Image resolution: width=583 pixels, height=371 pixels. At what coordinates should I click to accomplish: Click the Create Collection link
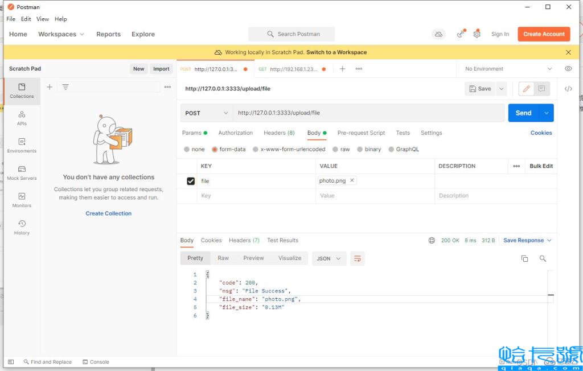(x=108, y=213)
